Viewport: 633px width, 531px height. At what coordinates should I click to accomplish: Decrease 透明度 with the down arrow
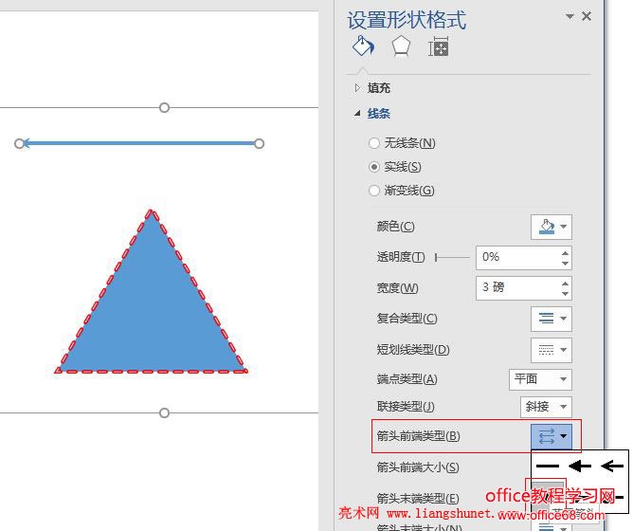coord(565,264)
